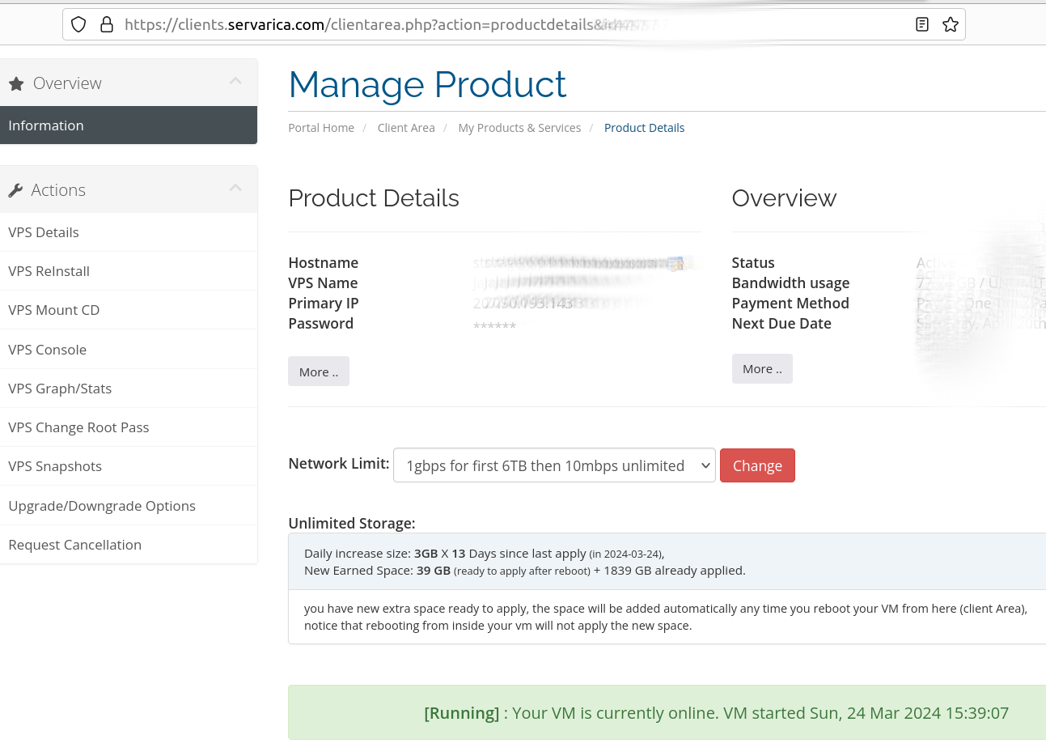
Task: Open VPS Snapshots
Action: [x=129, y=466]
